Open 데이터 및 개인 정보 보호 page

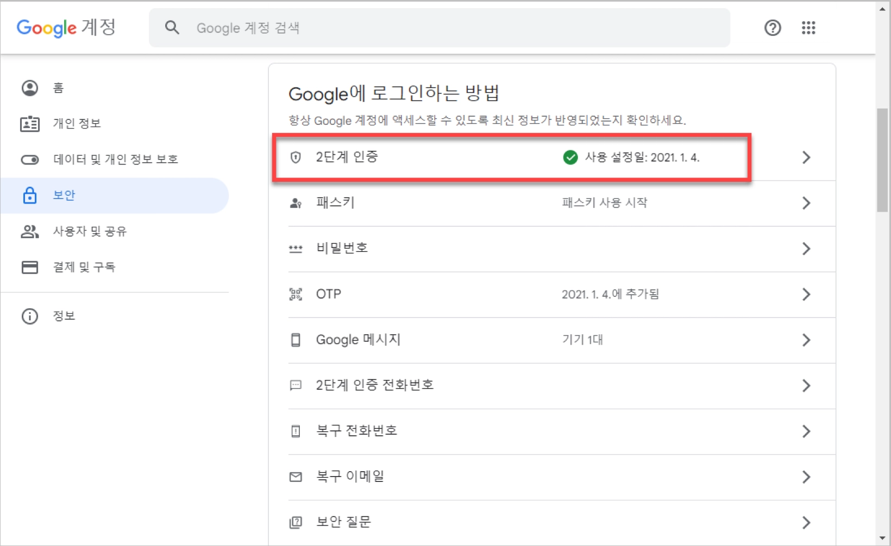pos(115,160)
